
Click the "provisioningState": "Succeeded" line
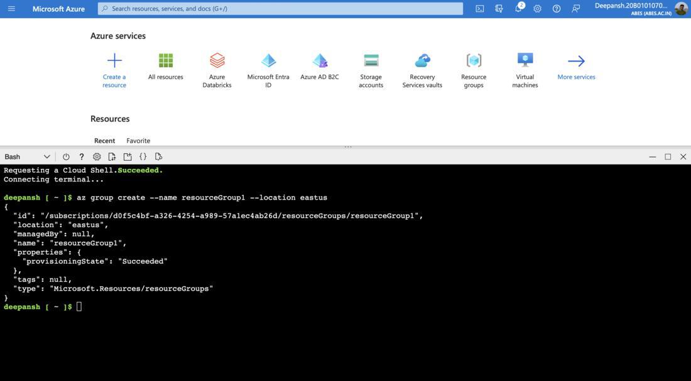pos(95,262)
